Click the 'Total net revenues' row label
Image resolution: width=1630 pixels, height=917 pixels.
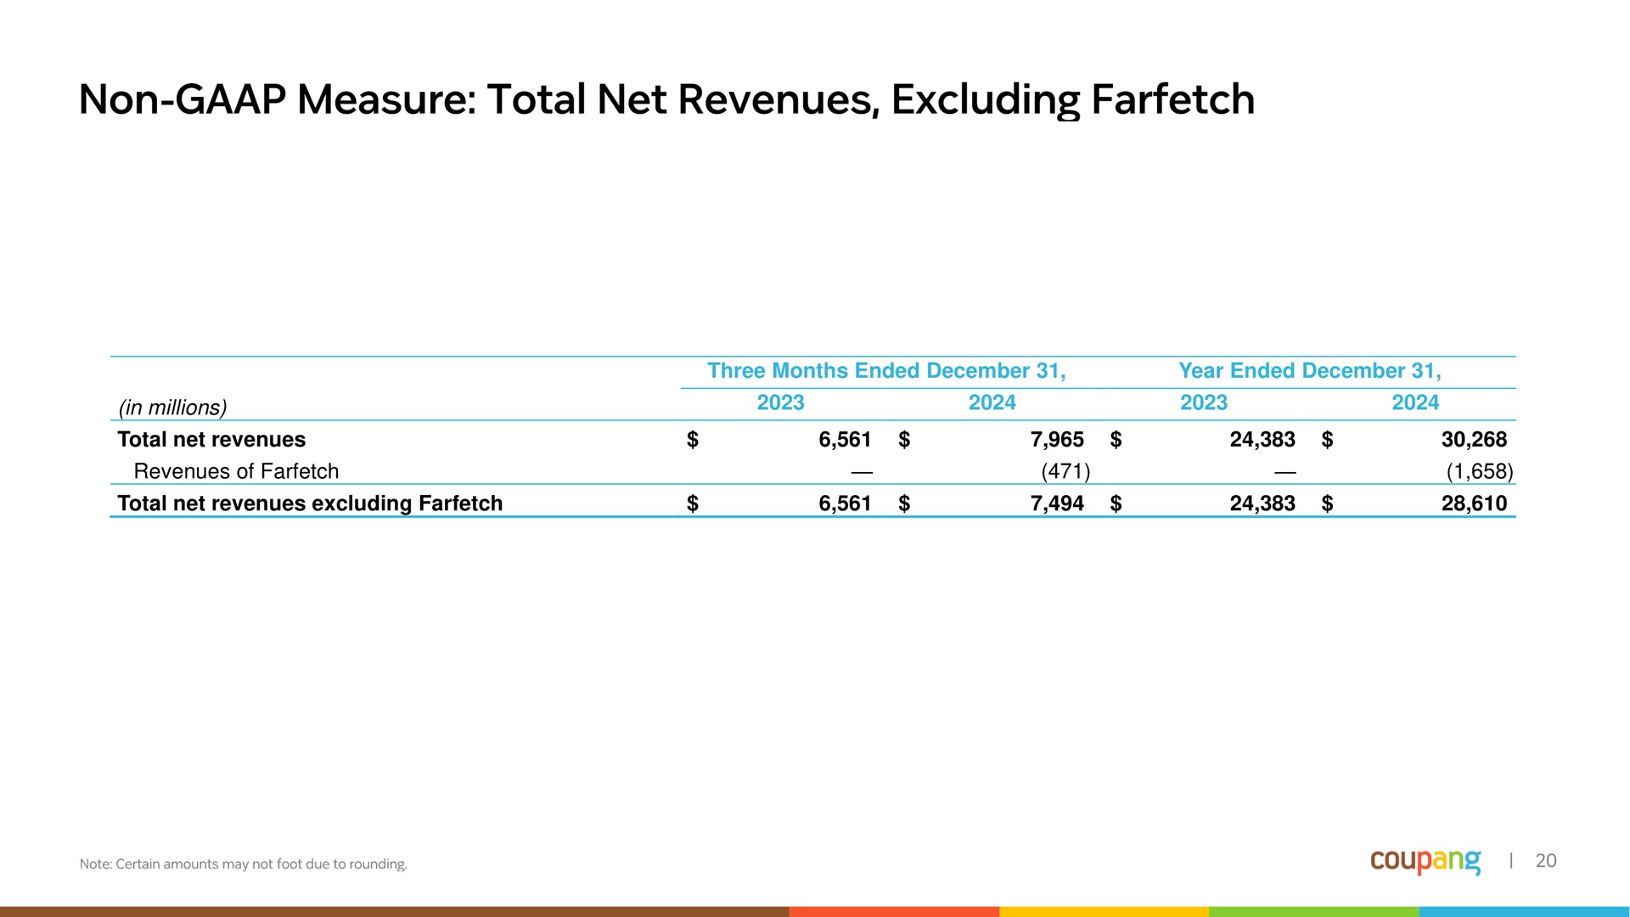(211, 440)
